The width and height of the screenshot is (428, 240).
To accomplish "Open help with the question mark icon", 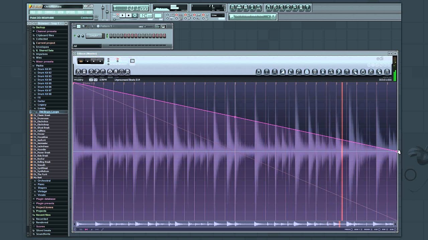I will coord(307,7).
